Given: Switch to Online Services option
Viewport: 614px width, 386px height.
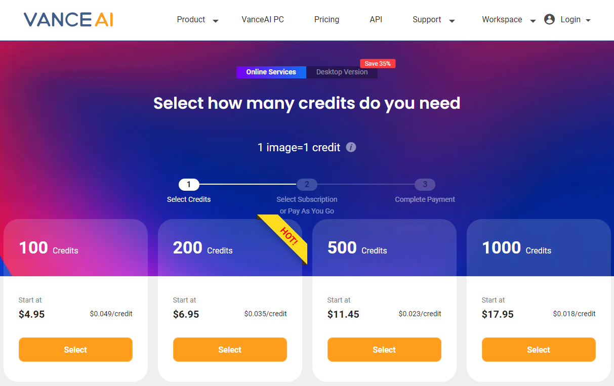Looking at the screenshot, I should 271,72.
